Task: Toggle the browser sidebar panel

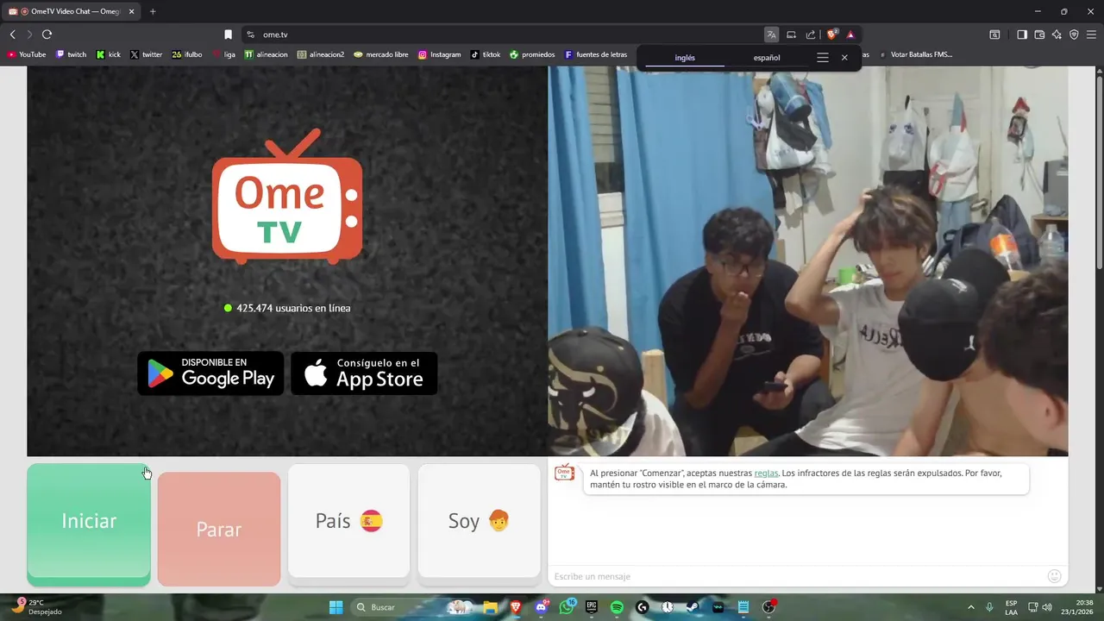Action: pos(1022,34)
